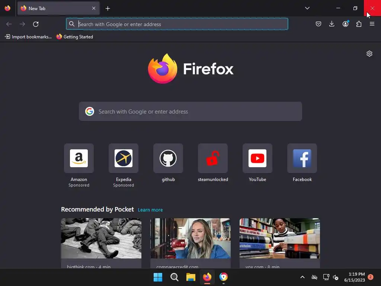Click the muted volume tray icon

pos(336,277)
